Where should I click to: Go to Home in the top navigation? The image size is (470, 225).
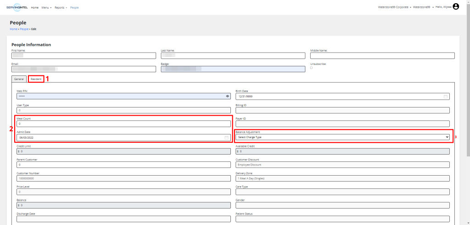coord(35,8)
